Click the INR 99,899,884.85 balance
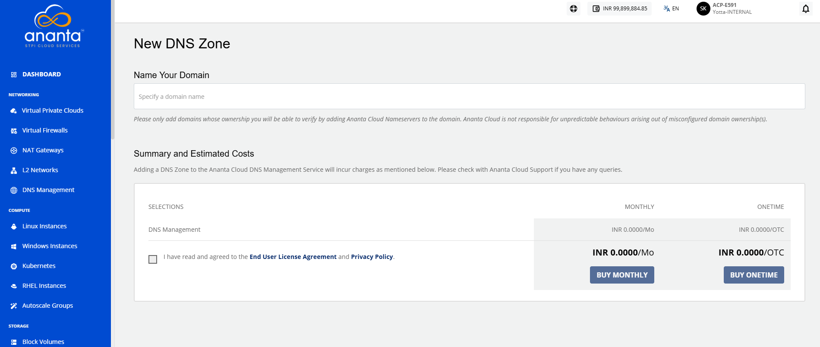This screenshot has width=820, height=347. pos(625,9)
